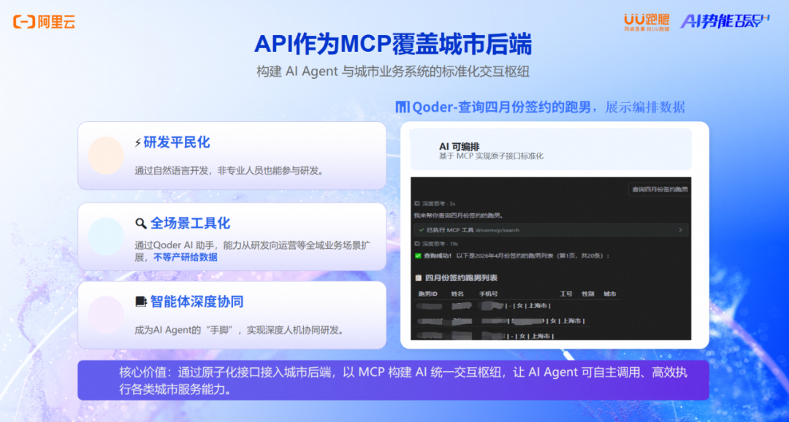Click the AI势能 TECH DAY logo

(x=725, y=22)
